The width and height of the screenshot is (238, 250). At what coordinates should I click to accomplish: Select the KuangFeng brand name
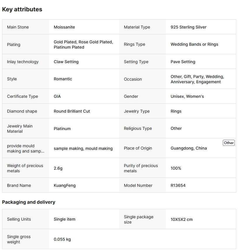pyautogui.click(x=65, y=185)
